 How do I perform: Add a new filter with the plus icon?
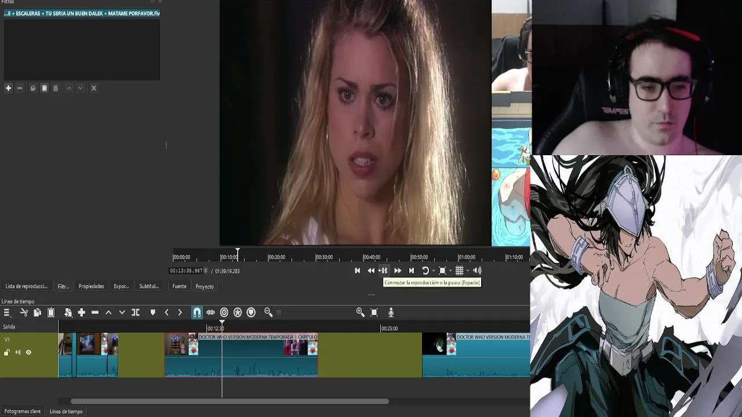pos(8,88)
